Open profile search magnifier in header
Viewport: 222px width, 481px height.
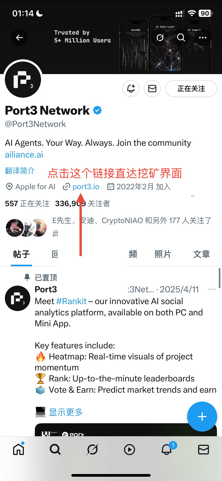[181, 38]
